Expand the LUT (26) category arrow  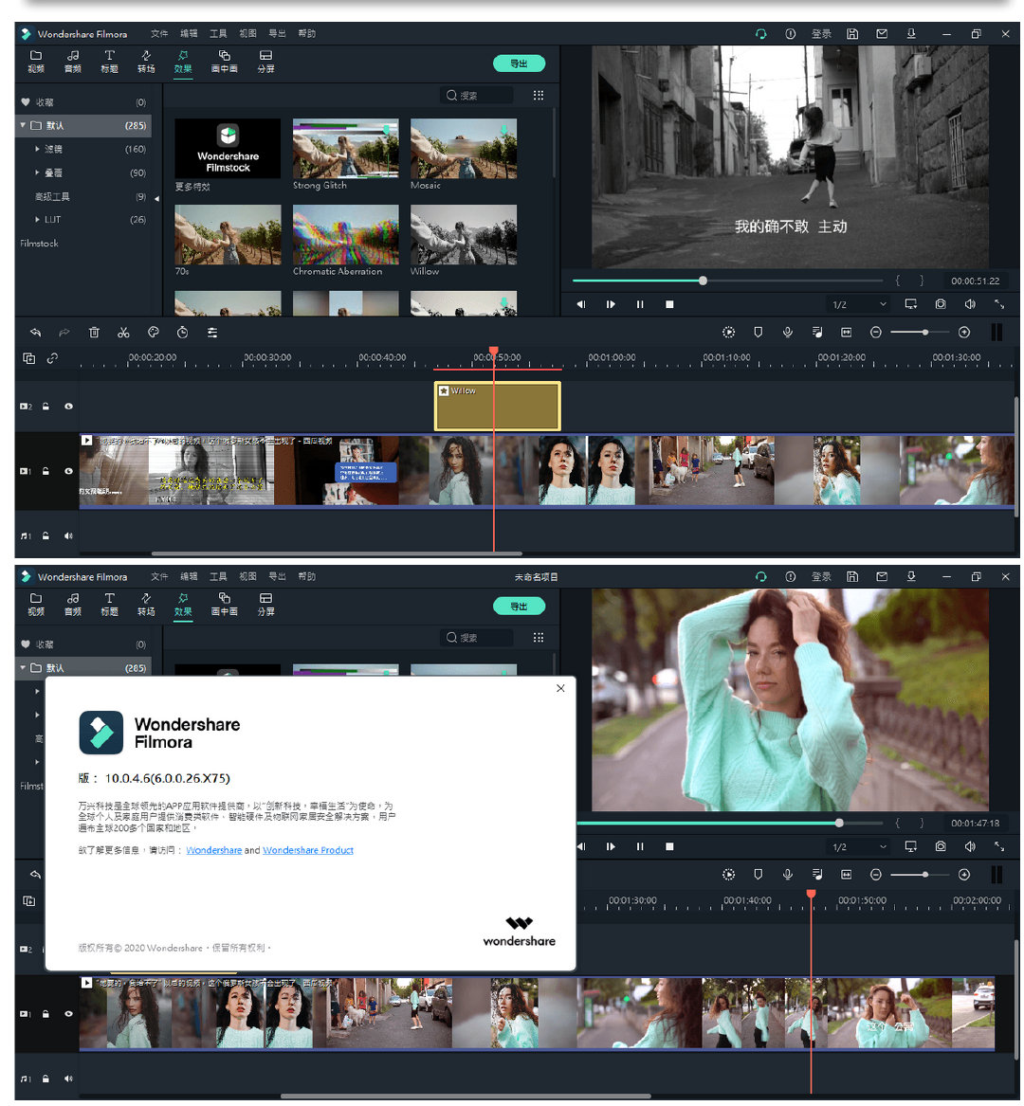click(x=37, y=219)
